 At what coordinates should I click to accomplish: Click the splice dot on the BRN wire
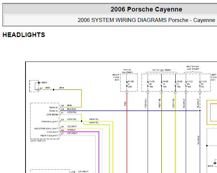click(54, 90)
